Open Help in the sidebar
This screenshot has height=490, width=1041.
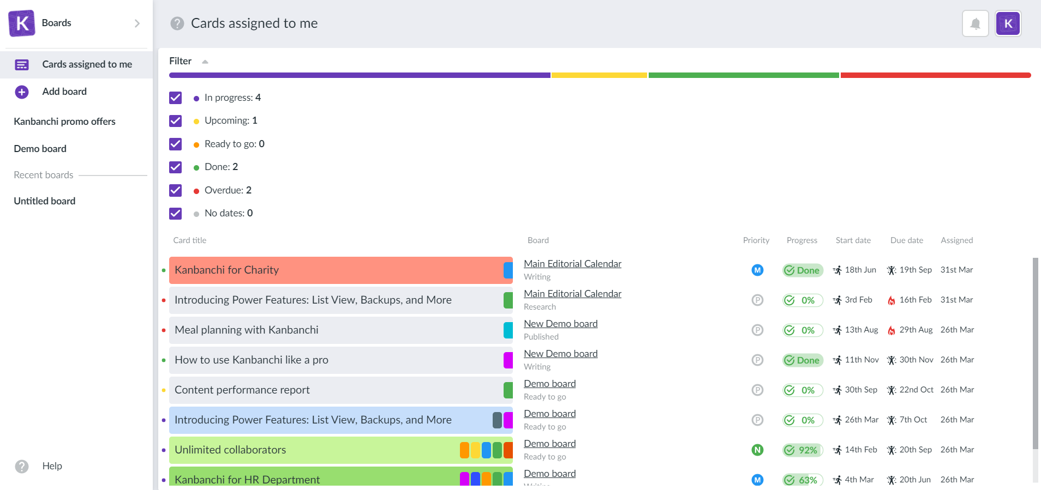[52, 466]
